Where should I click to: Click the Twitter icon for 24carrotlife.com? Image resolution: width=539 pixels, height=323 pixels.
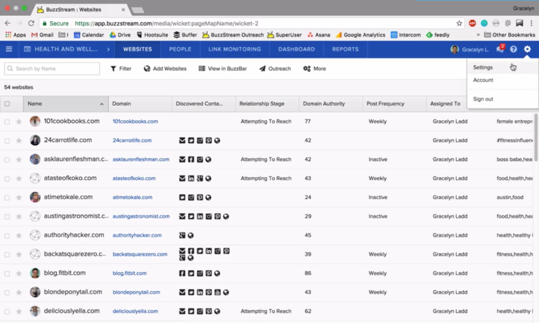click(x=191, y=140)
